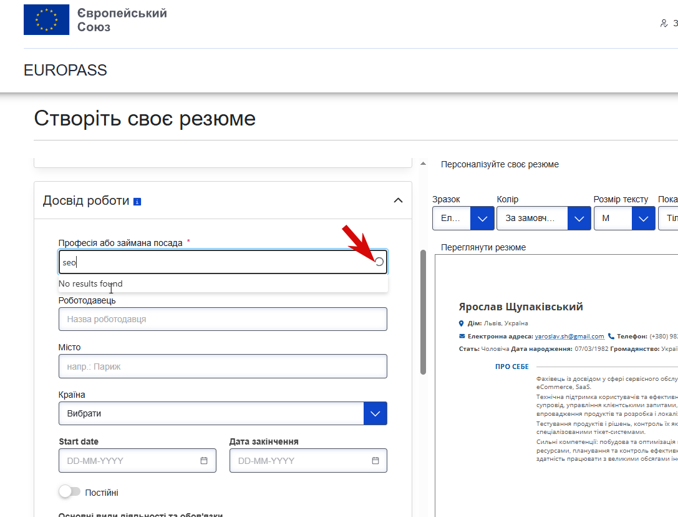This screenshot has height=517, width=678.
Task: Click the loading spinner in profession field
Action: coord(379,262)
